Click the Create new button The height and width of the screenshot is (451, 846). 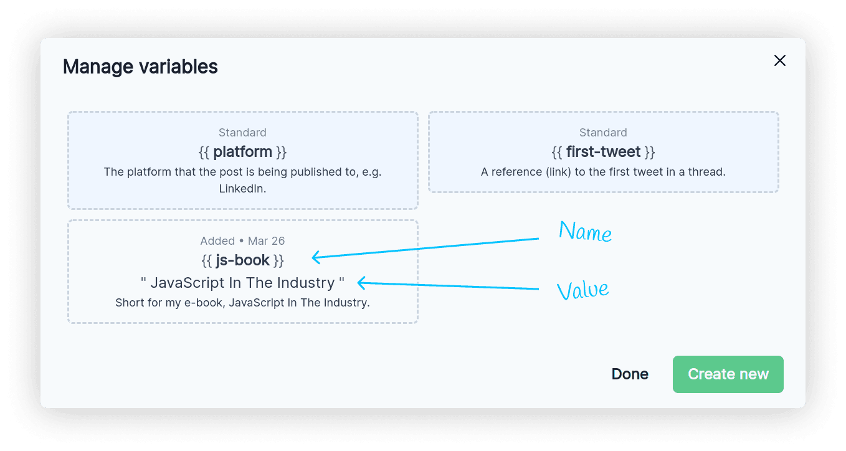pyautogui.click(x=728, y=374)
